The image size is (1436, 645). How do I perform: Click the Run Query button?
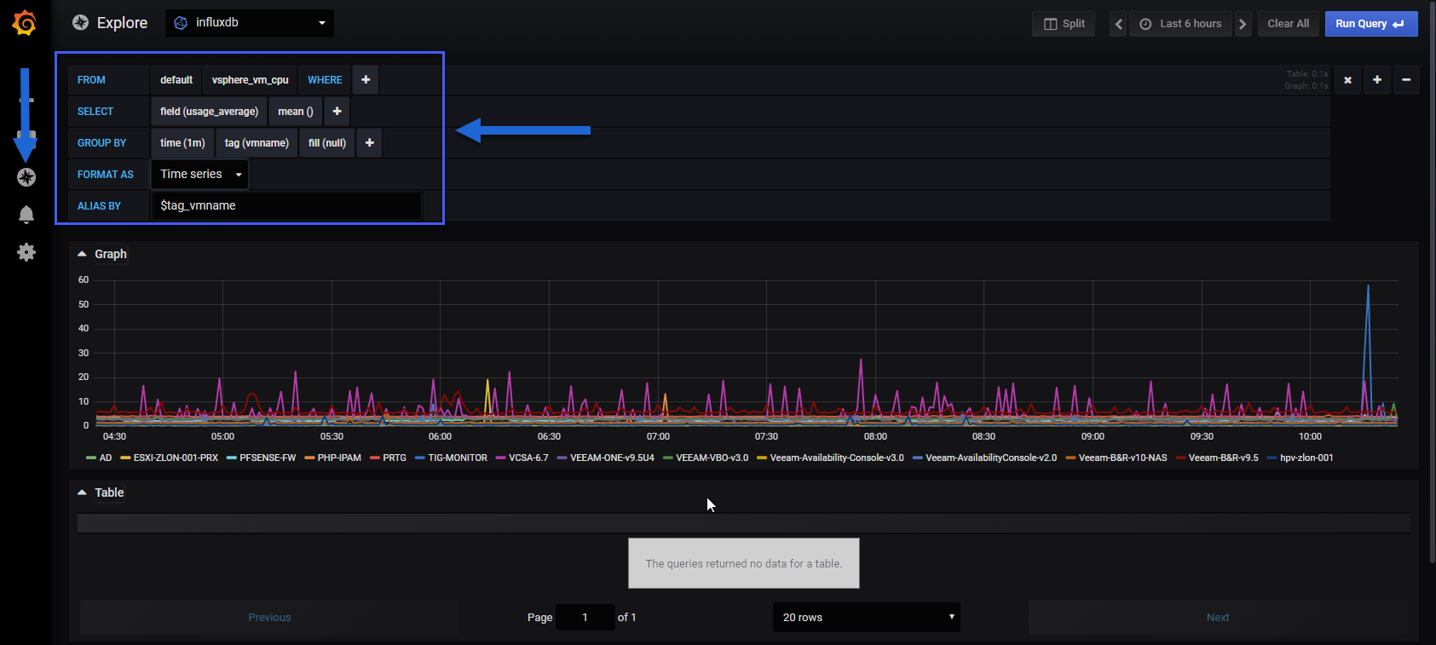[x=1370, y=24]
